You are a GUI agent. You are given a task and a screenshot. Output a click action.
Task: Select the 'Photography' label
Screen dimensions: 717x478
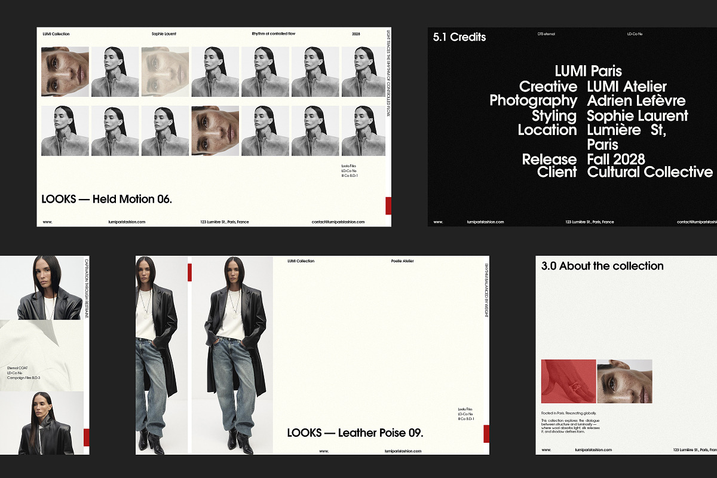534,100
